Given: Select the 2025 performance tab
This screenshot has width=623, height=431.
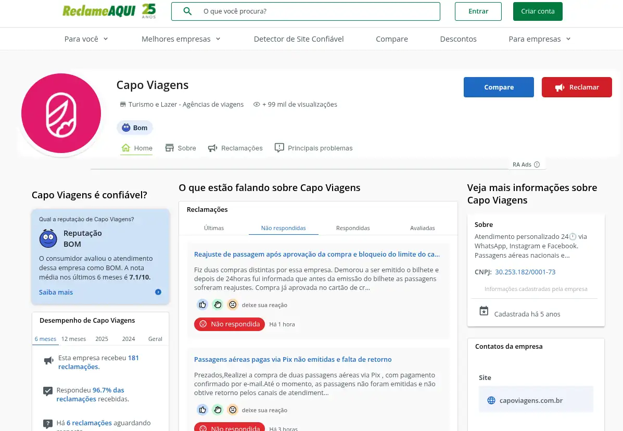Looking at the screenshot, I should coord(101,339).
